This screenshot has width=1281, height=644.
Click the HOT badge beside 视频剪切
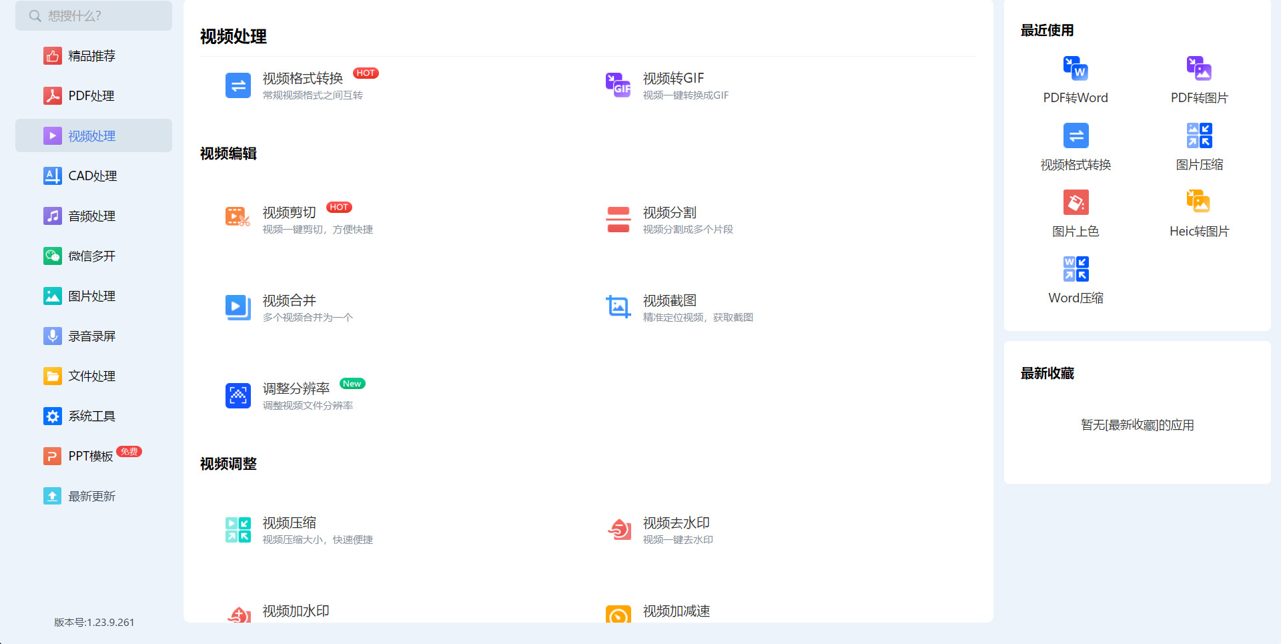click(339, 208)
